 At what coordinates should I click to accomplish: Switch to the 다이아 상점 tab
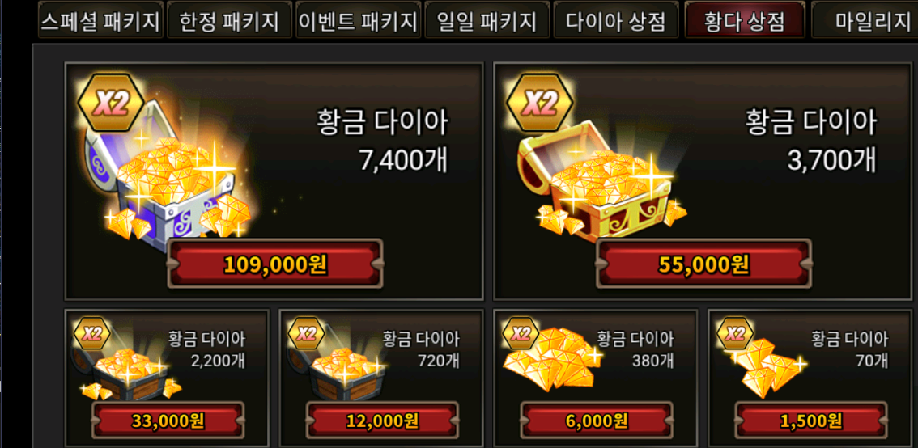616,21
